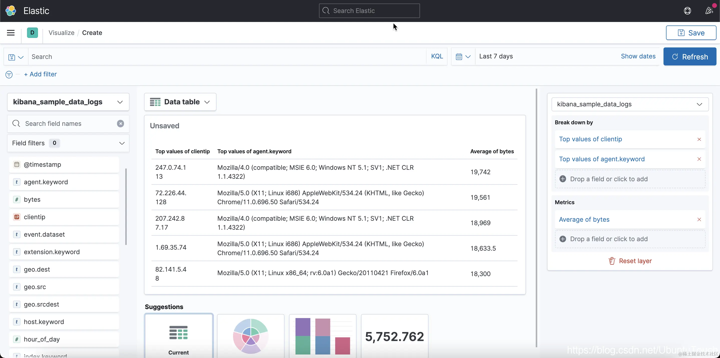Remove the Average of bytes metric

[x=699, y=220]
